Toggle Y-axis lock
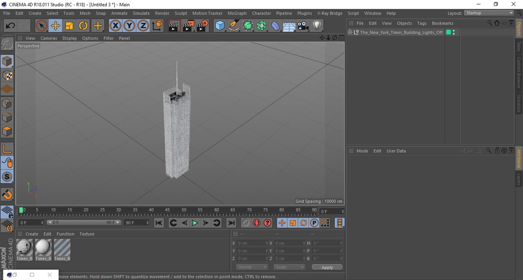The width and height of the screenshot is (523, 280). tap(129, 26)
